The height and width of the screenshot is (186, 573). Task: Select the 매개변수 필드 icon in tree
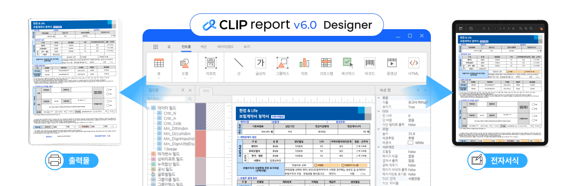click(x=153, y=154)
